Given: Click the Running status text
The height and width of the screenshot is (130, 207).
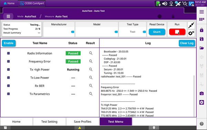Looking at the screenshot, I should click(73, 69).
